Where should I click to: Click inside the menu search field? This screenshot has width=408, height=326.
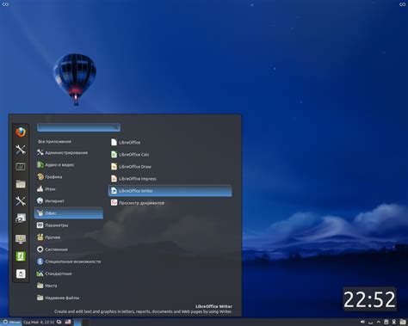pyautogui.click(x=78, y=127)
